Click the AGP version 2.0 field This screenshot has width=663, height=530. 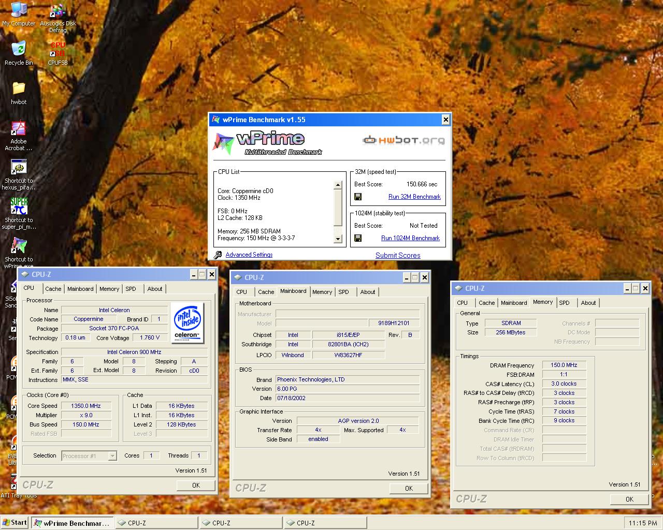(x=358, y=421)
